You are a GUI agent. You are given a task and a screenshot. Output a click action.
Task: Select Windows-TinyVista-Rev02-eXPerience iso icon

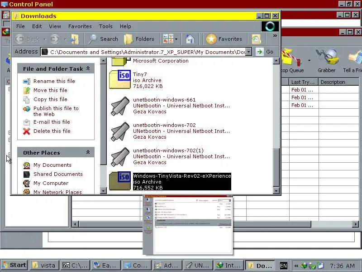[x=120, y=181]
